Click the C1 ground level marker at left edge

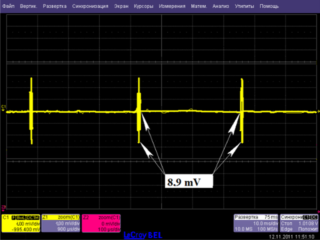tap(3, 108)
